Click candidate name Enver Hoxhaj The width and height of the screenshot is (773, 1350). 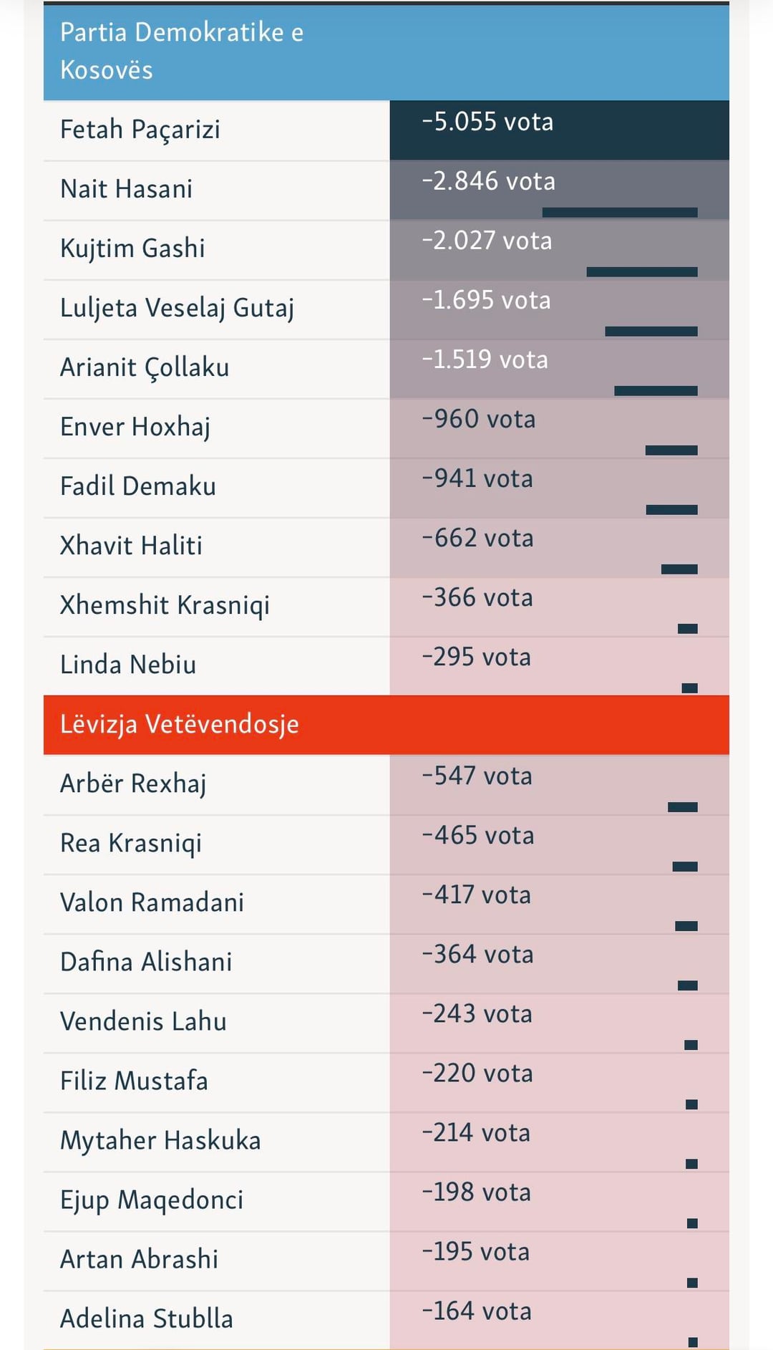click(135, 427)
